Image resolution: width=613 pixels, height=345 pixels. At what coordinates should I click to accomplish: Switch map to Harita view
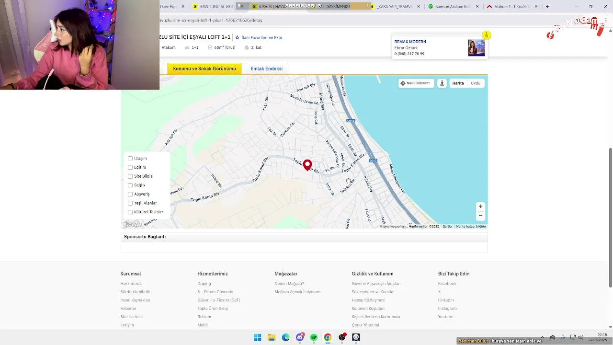(x=458, y=83)
